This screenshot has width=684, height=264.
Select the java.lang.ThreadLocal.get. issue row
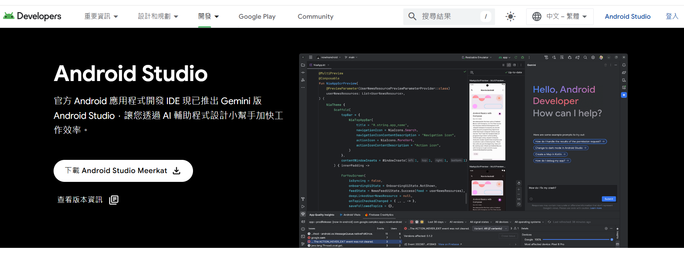click(354, 245)
